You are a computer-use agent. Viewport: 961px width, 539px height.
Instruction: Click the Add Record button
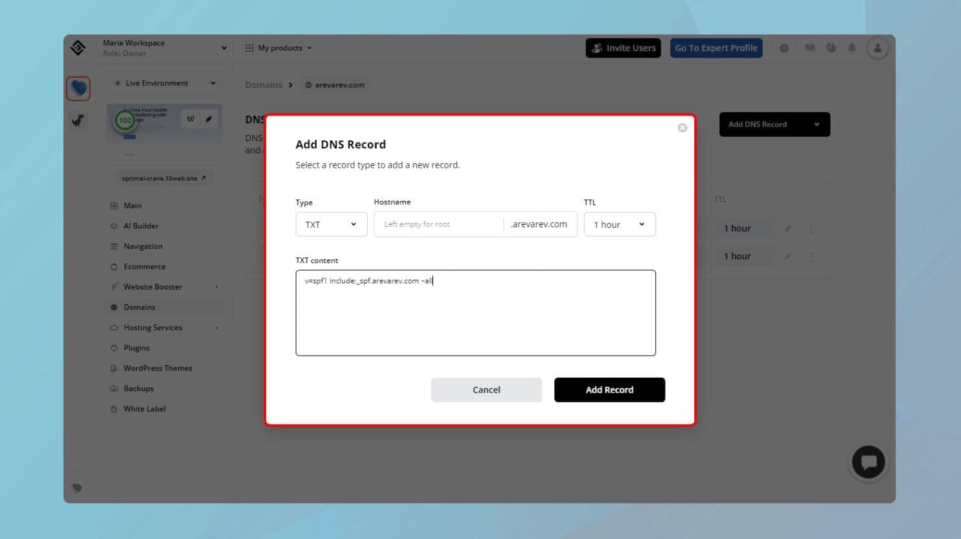609,390
